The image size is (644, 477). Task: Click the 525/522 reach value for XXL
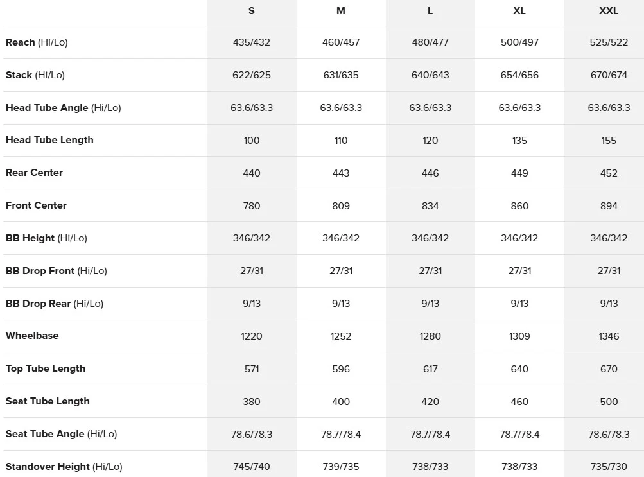click(x=609, y=42)
